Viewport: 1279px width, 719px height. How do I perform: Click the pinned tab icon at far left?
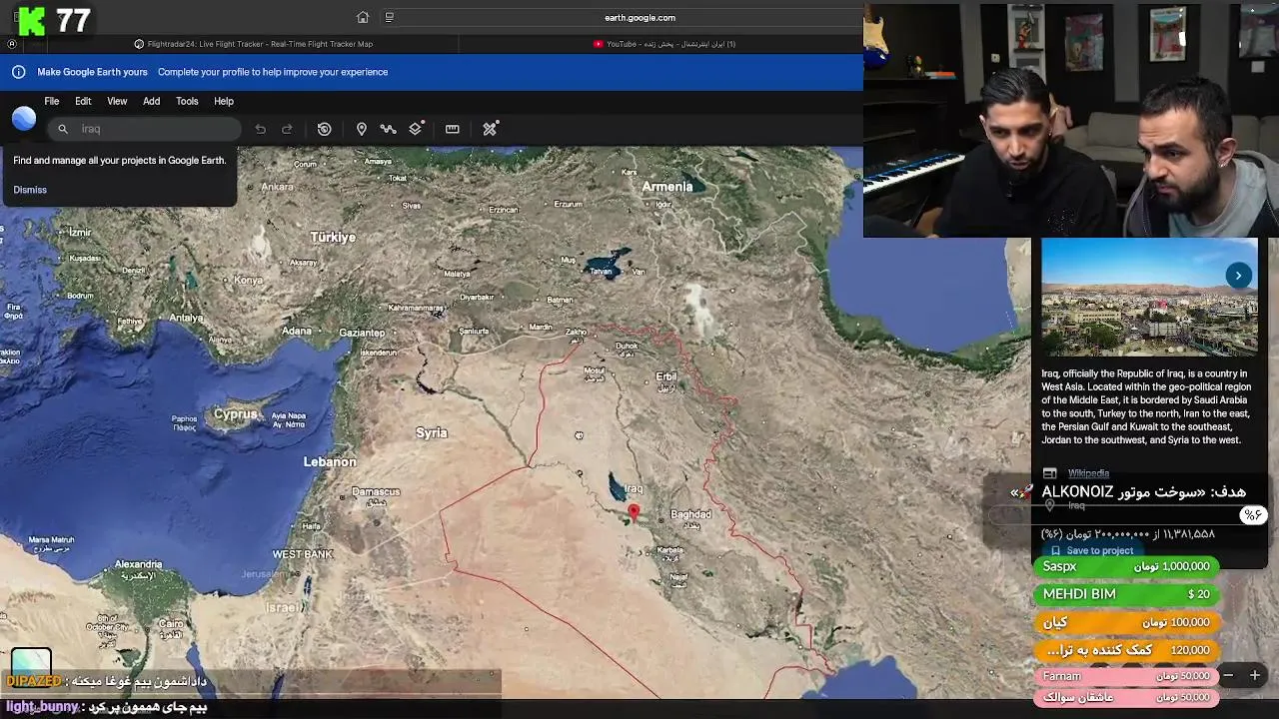click(x=12, y=44)
